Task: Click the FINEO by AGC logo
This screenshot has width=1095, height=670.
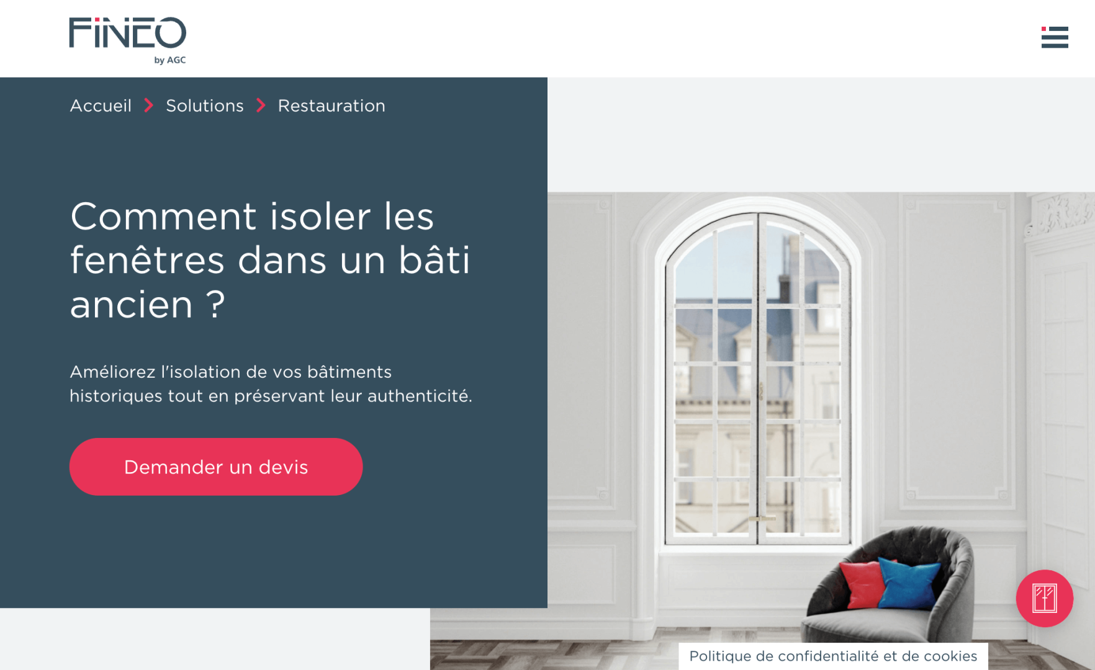Action: [x=128, y=40]
